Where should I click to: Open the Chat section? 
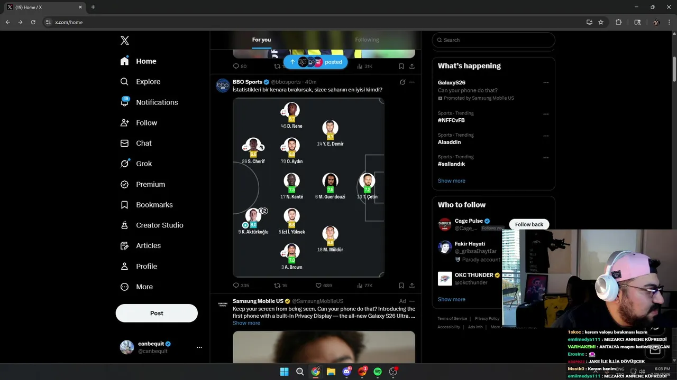[136, 143]
